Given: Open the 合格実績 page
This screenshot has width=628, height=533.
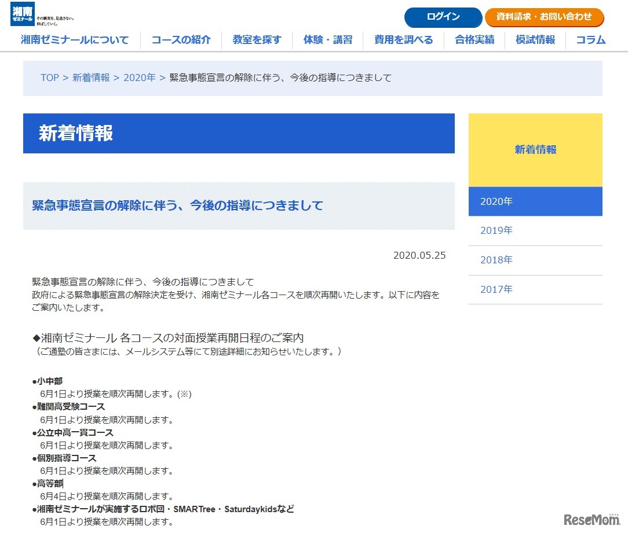Looking at the screenshot, I should tap(474, 40).
